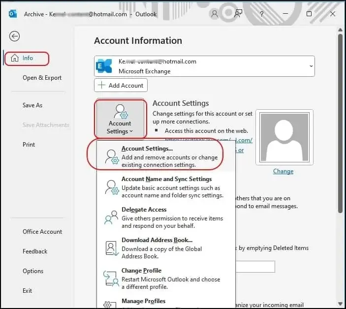Click the Add Account button
Viewport: 346px width, 309px height.
(121, 85)
